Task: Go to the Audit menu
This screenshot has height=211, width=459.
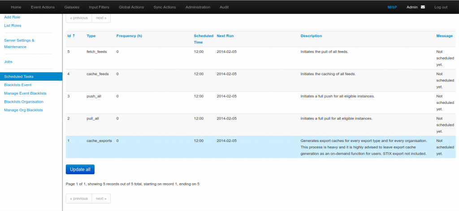Action: coord(224,7)
